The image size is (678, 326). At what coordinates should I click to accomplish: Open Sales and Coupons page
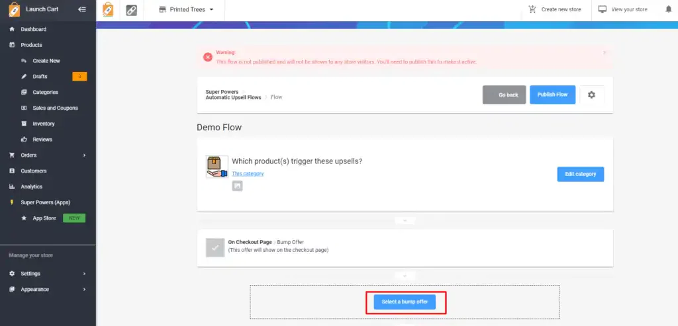[x=56, y=108]
